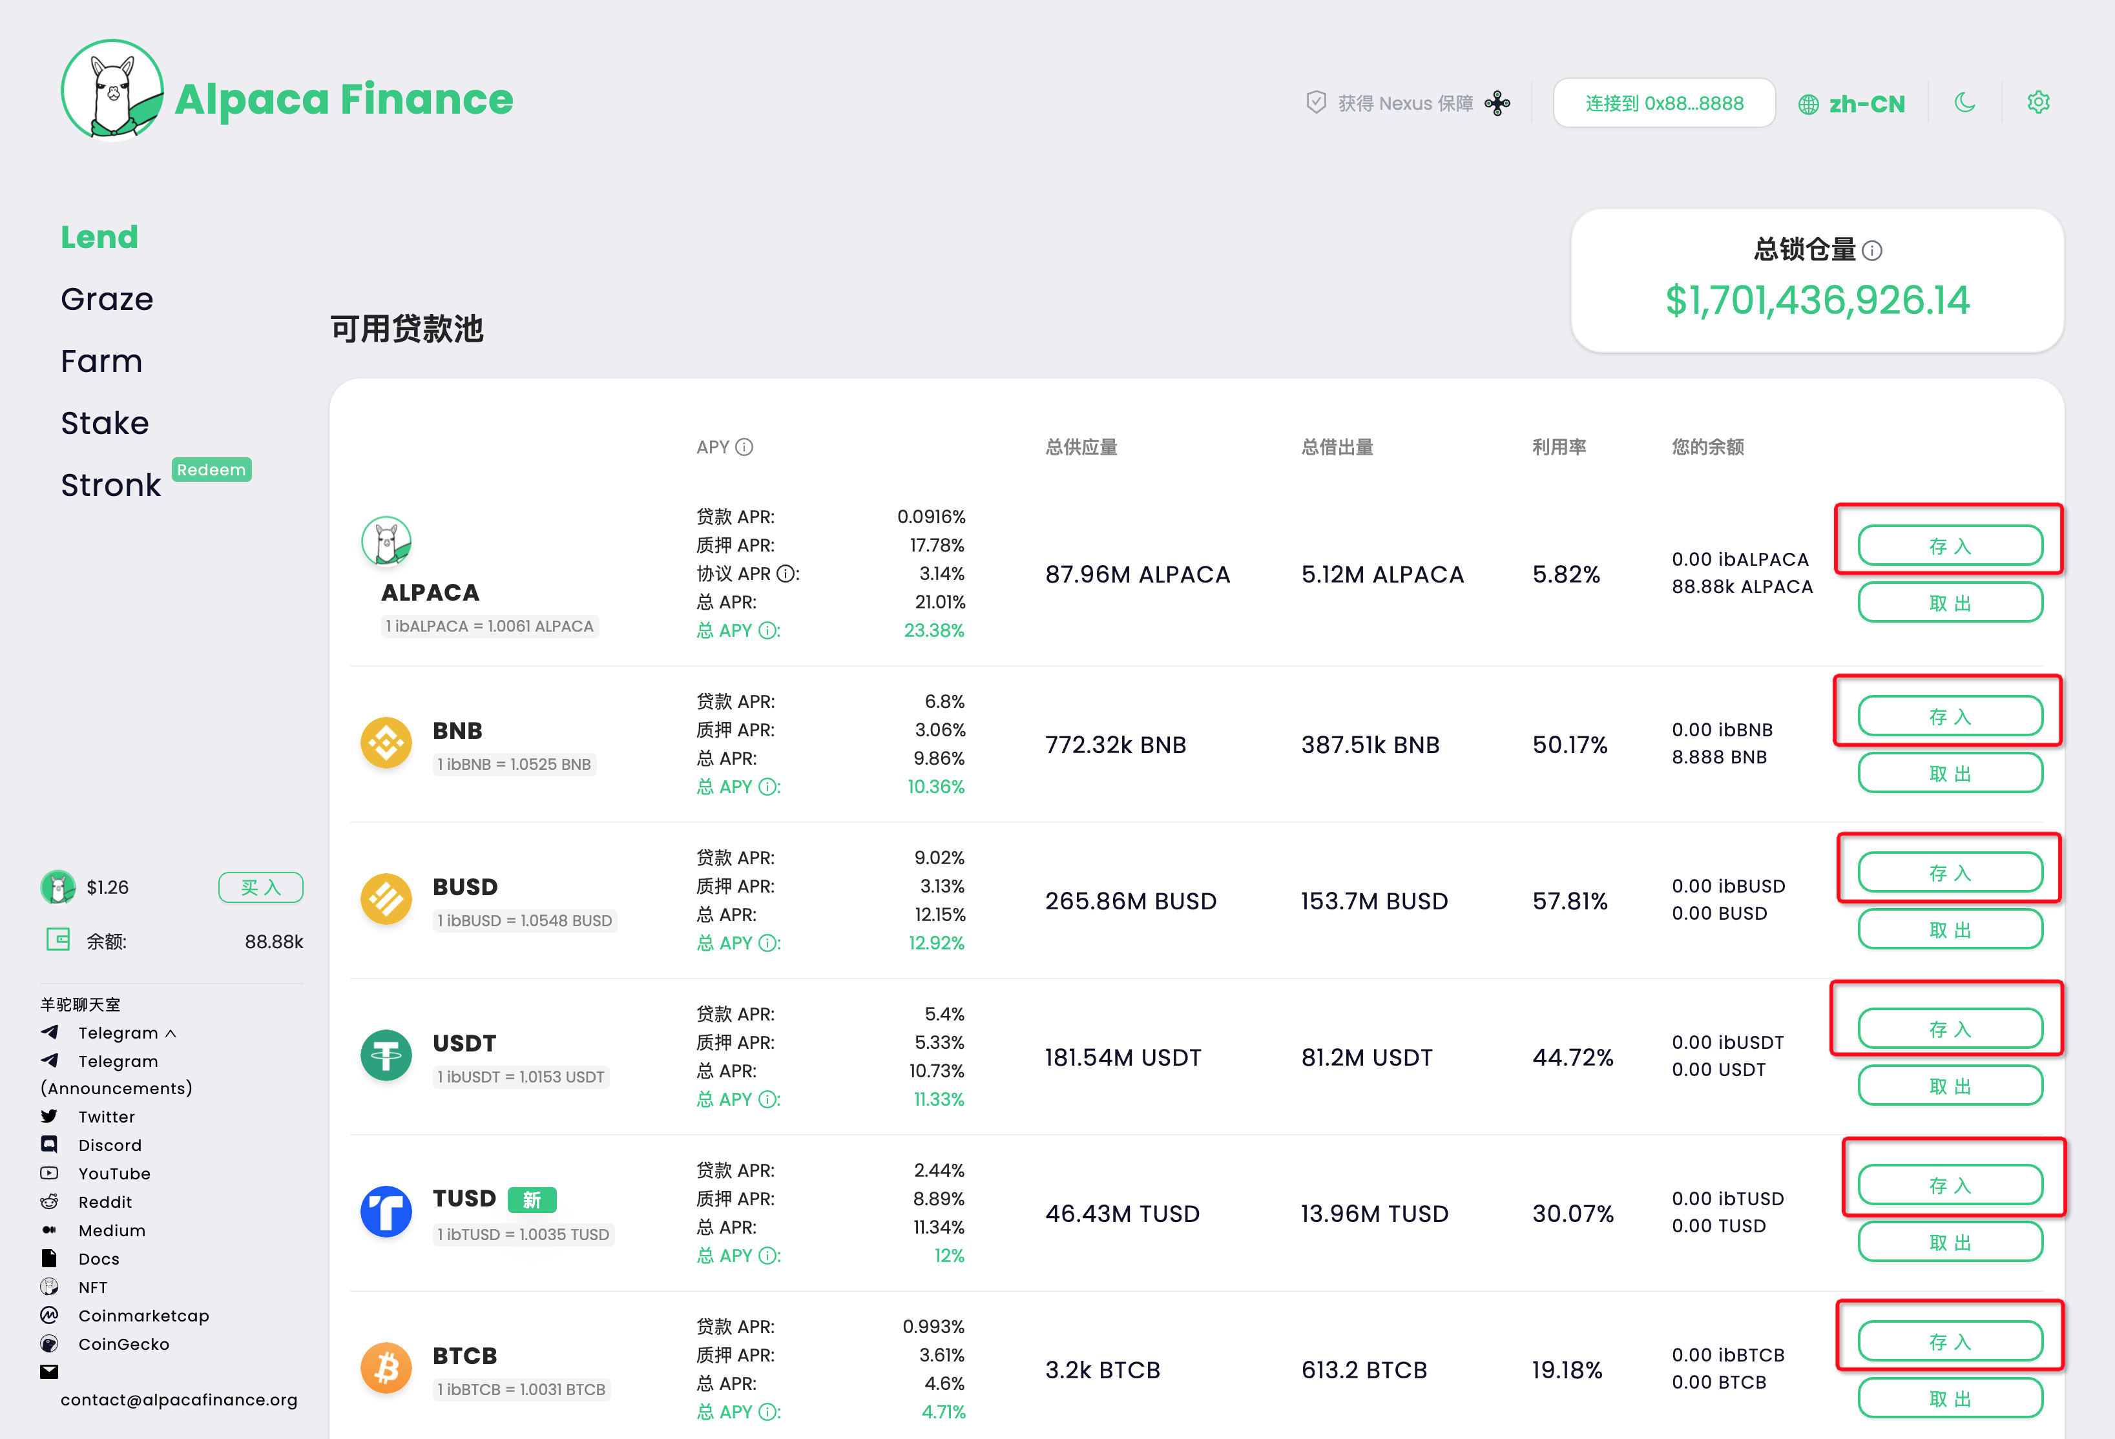Click the wallet balance icon in sidebar
2115x1439 pixels.
point(58,940)
